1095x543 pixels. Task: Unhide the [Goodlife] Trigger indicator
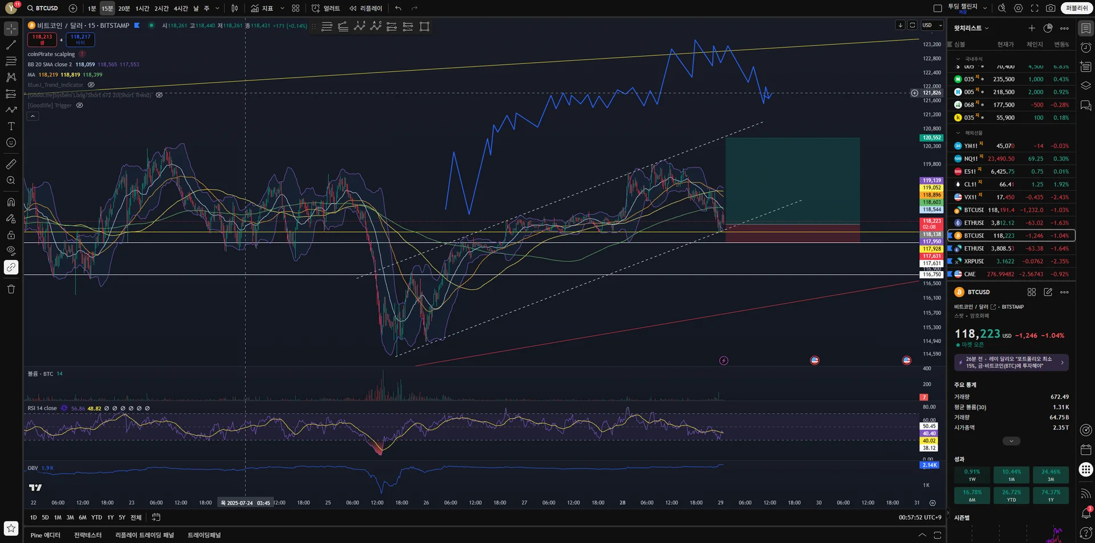[x=80, y=105]
